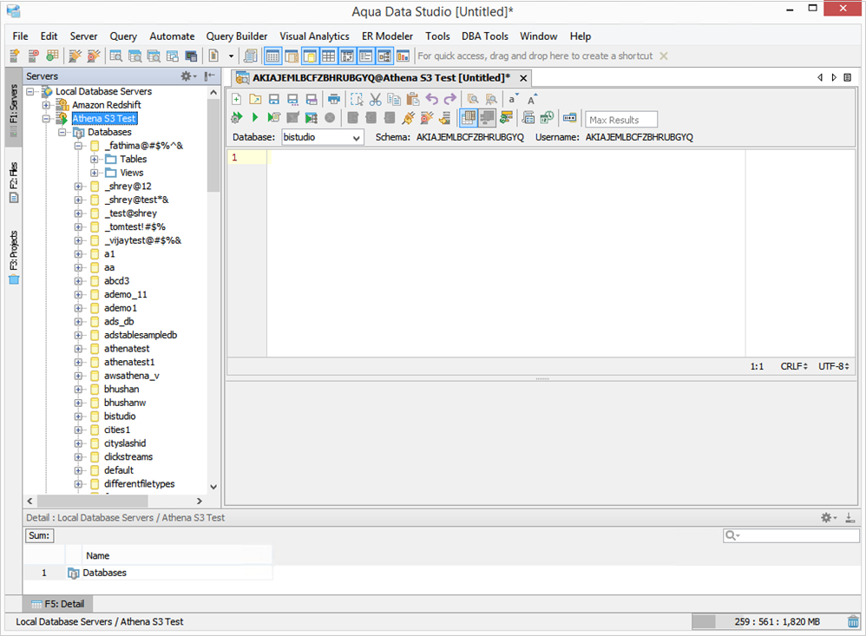Click the Detail panel search field
Screen dimensions: 866x636
coord(791,535)
